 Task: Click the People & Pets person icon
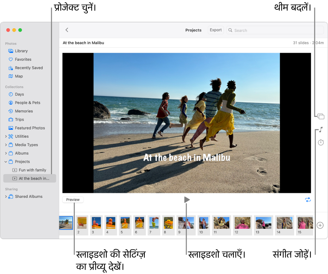(11, 103)
